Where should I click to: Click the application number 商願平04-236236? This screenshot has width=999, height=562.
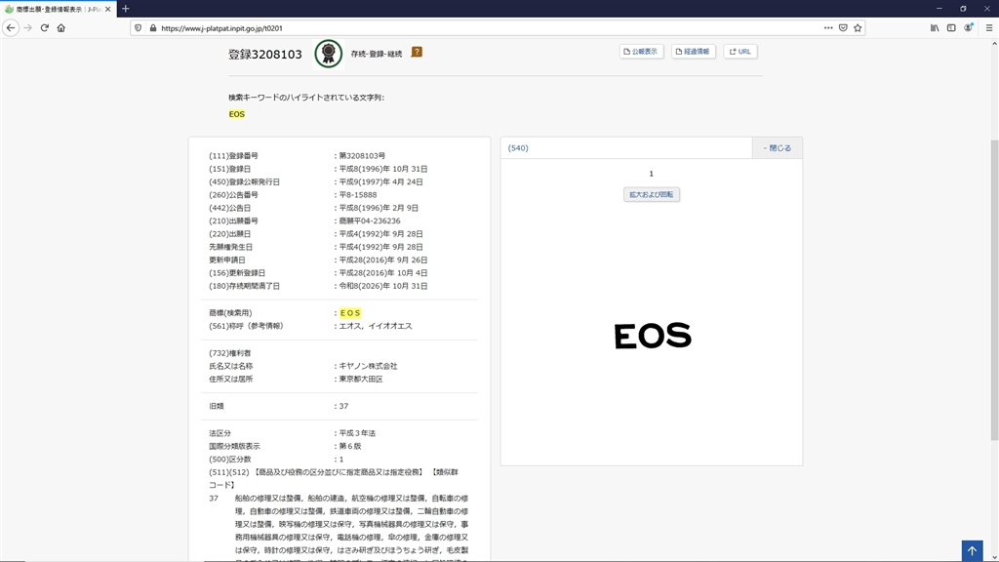click(x=370, y=221)
